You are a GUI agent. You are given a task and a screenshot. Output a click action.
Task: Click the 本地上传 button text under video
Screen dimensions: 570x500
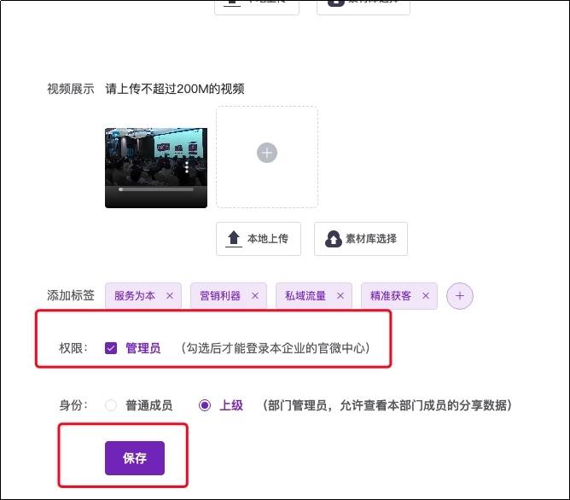[x=267, y=239]
